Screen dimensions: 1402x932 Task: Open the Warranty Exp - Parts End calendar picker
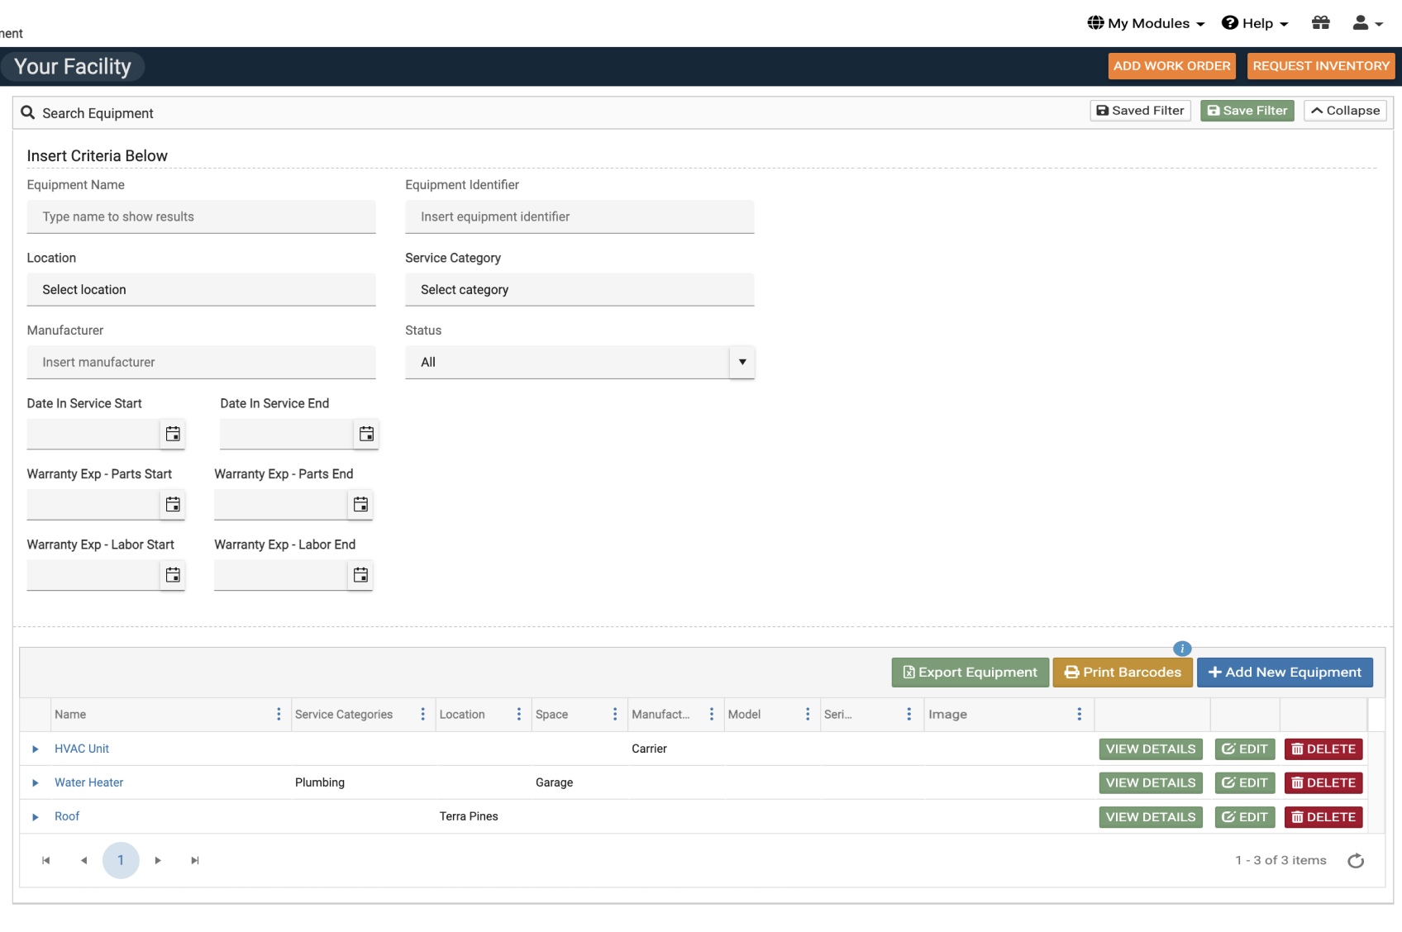click(x=360, y=504)
